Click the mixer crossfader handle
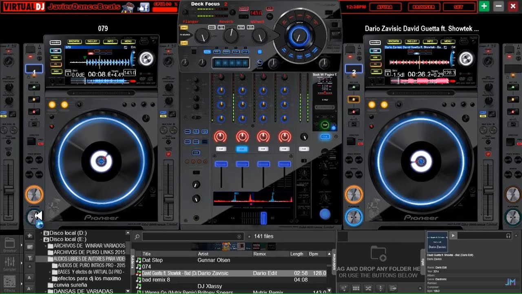Screen dimensions: 522x294 (x=263, y=218)
